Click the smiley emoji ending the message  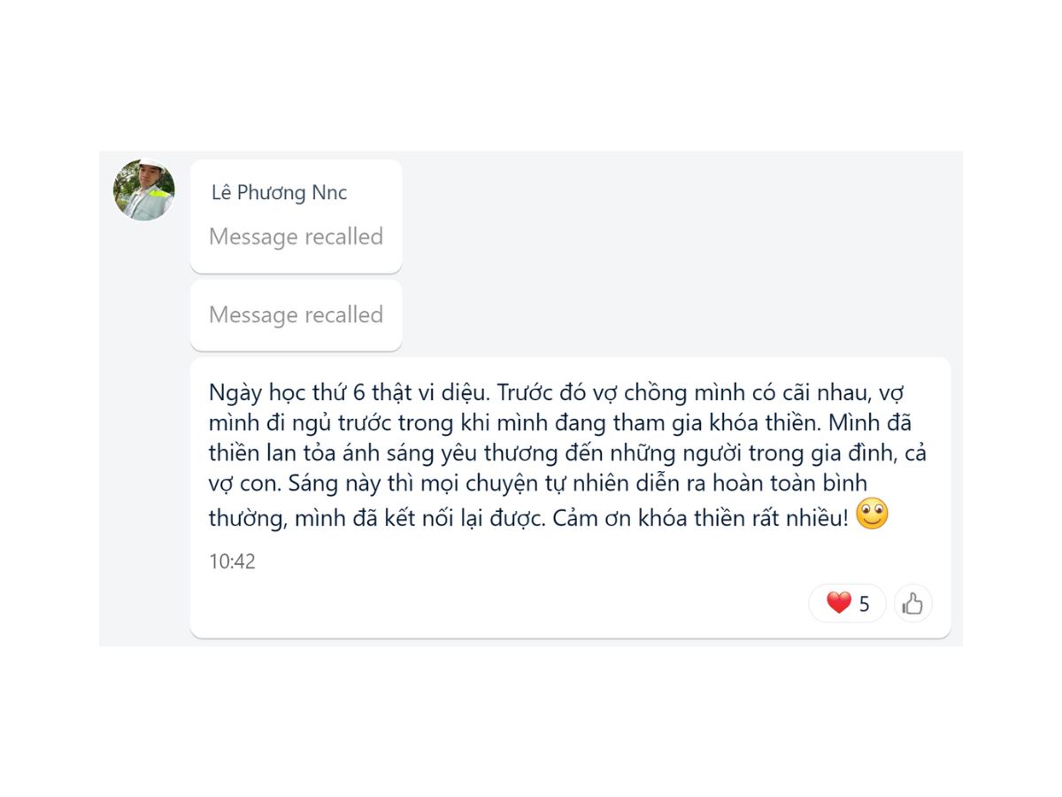point(872,515)
